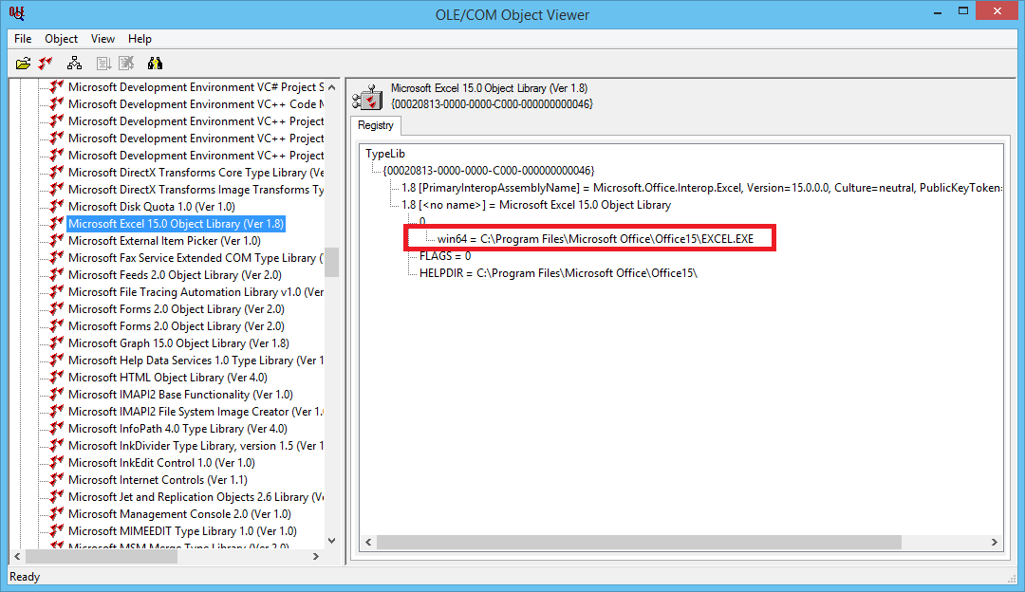Screen dimensions: 1025x592
Task: Select Microsoft Development Environment VC++ Code row
Action: tap(196, 104)
